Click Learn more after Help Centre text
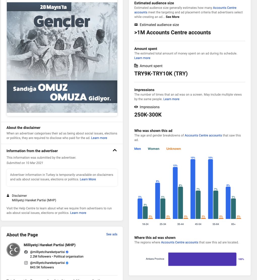This screenshot has width=257, height=280. click(x=78, y=213)
